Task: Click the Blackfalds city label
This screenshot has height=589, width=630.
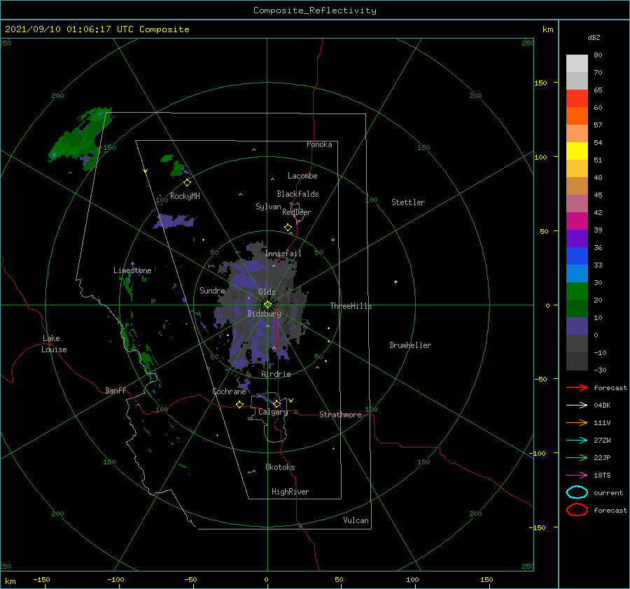Action: [x=297, y=194]
